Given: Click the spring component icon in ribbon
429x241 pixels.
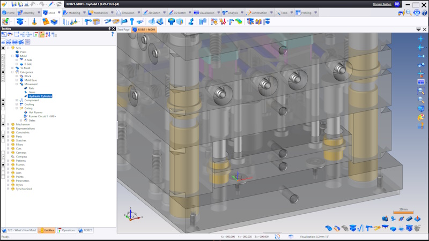Looking at the screenshot, I should click(x=203, y=21).
